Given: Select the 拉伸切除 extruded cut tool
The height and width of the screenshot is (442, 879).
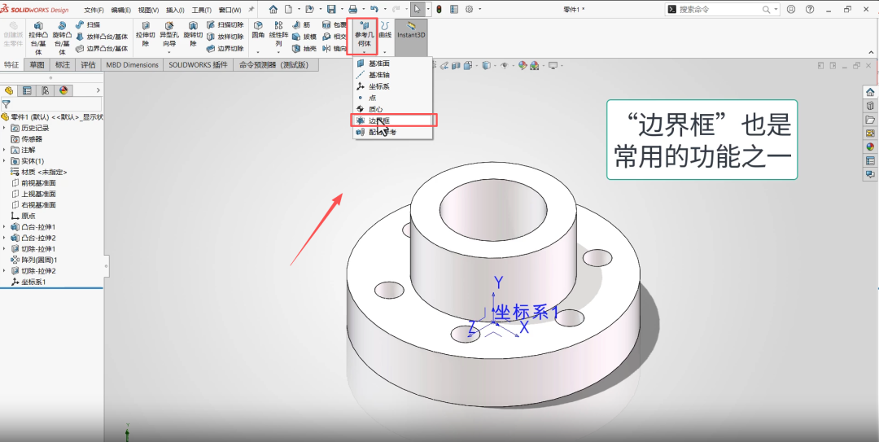Looking at the screenshot, I should (x=146, y=37).
